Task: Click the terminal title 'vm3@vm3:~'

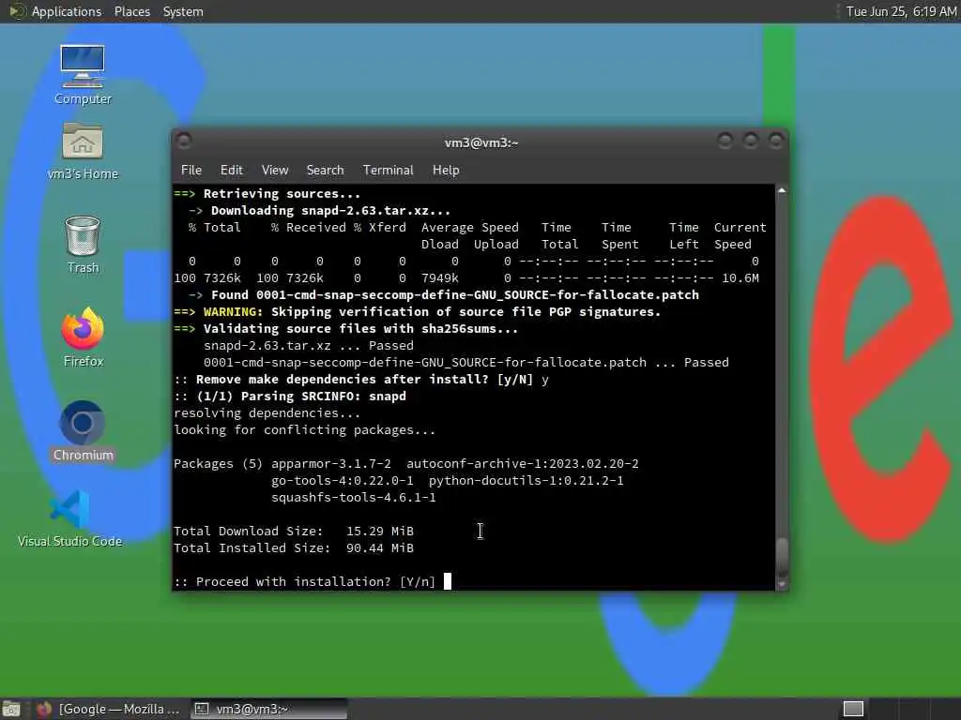Action: tap(481, 142)
